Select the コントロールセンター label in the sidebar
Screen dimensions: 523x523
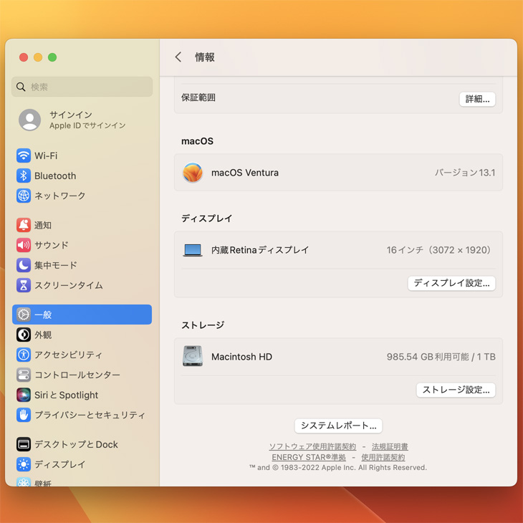[x=77, y=375]
